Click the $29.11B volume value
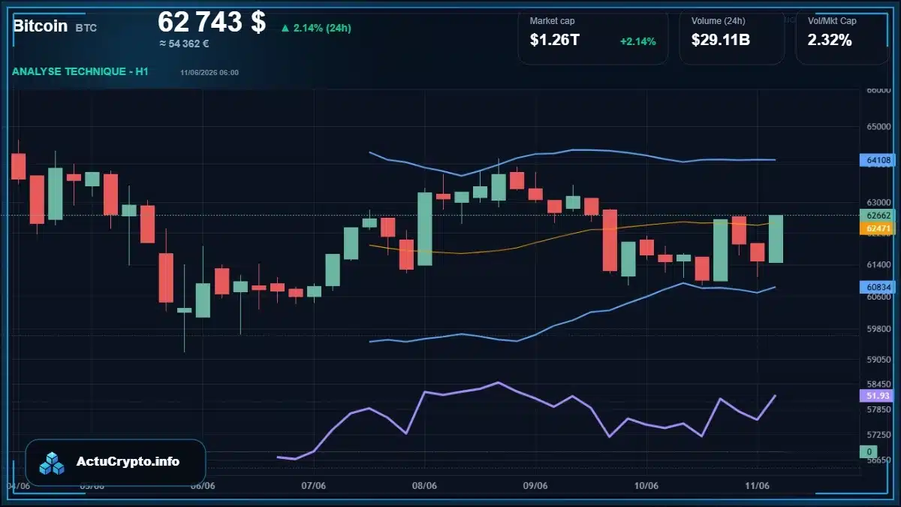This screenshot has height=507, width=901. pos(721,41)
